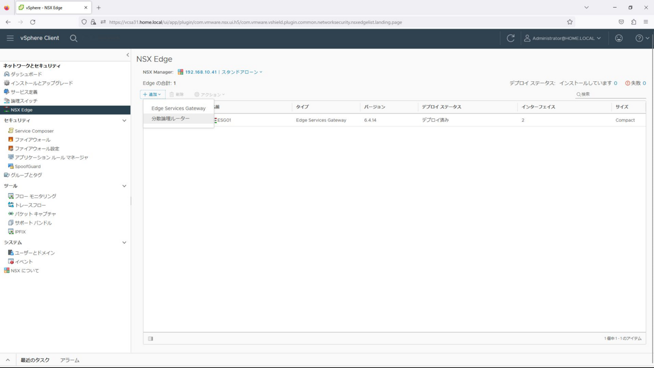Open the browser extensions icon

633,22
